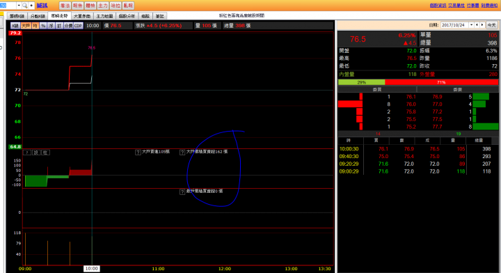This screenshot has width=501, height=273.
Task: Click the 10:00 time marker on axis
Action: 92,269
